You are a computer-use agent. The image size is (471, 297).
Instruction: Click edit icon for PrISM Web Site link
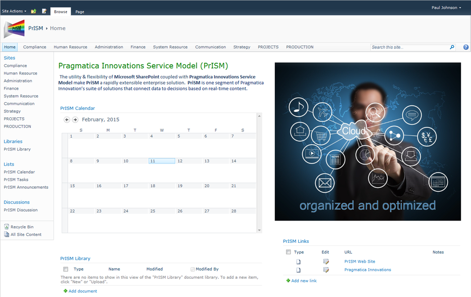pos(326,262)
